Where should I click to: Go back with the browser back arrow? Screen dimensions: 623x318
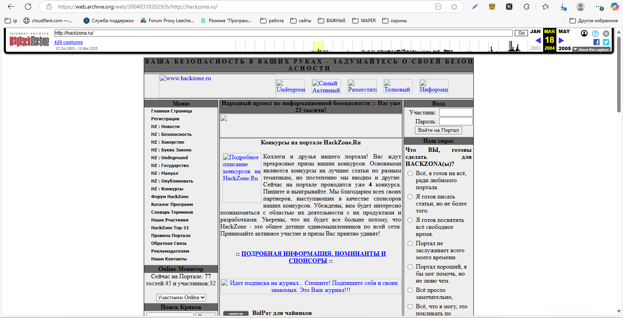coord(11,7)
